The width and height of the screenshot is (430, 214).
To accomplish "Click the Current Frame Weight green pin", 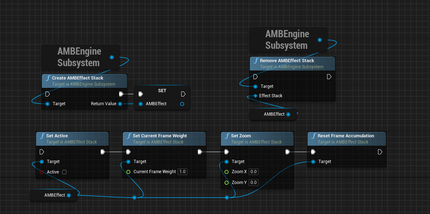I will 128,172.
